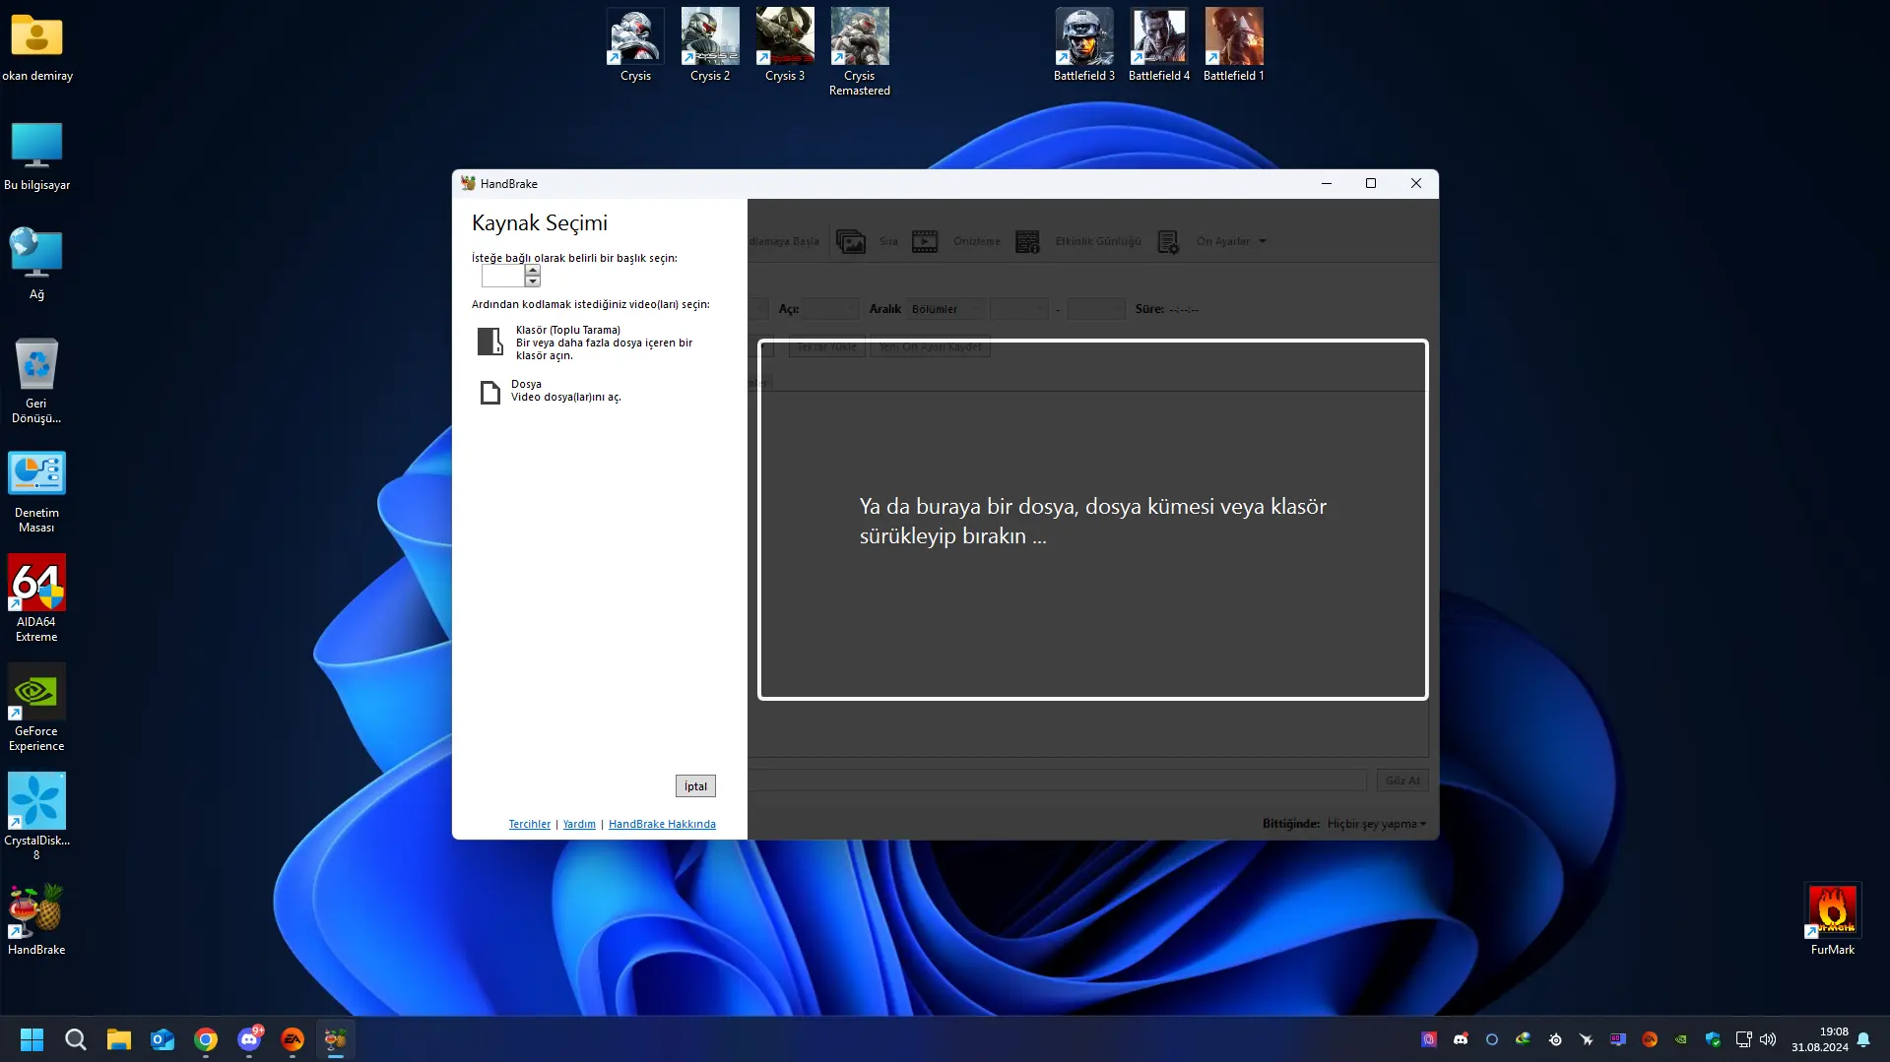Image resolution: width=1890 pixels, height=1062 pixels.
Task: Open the Crysis 3 desktop shortcut
Action: tap(785, 45)
